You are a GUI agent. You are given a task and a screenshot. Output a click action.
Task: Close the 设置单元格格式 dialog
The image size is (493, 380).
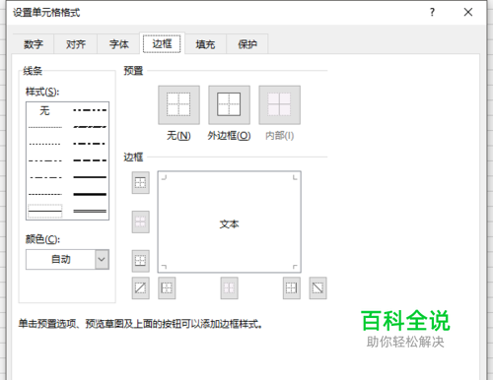468,13
